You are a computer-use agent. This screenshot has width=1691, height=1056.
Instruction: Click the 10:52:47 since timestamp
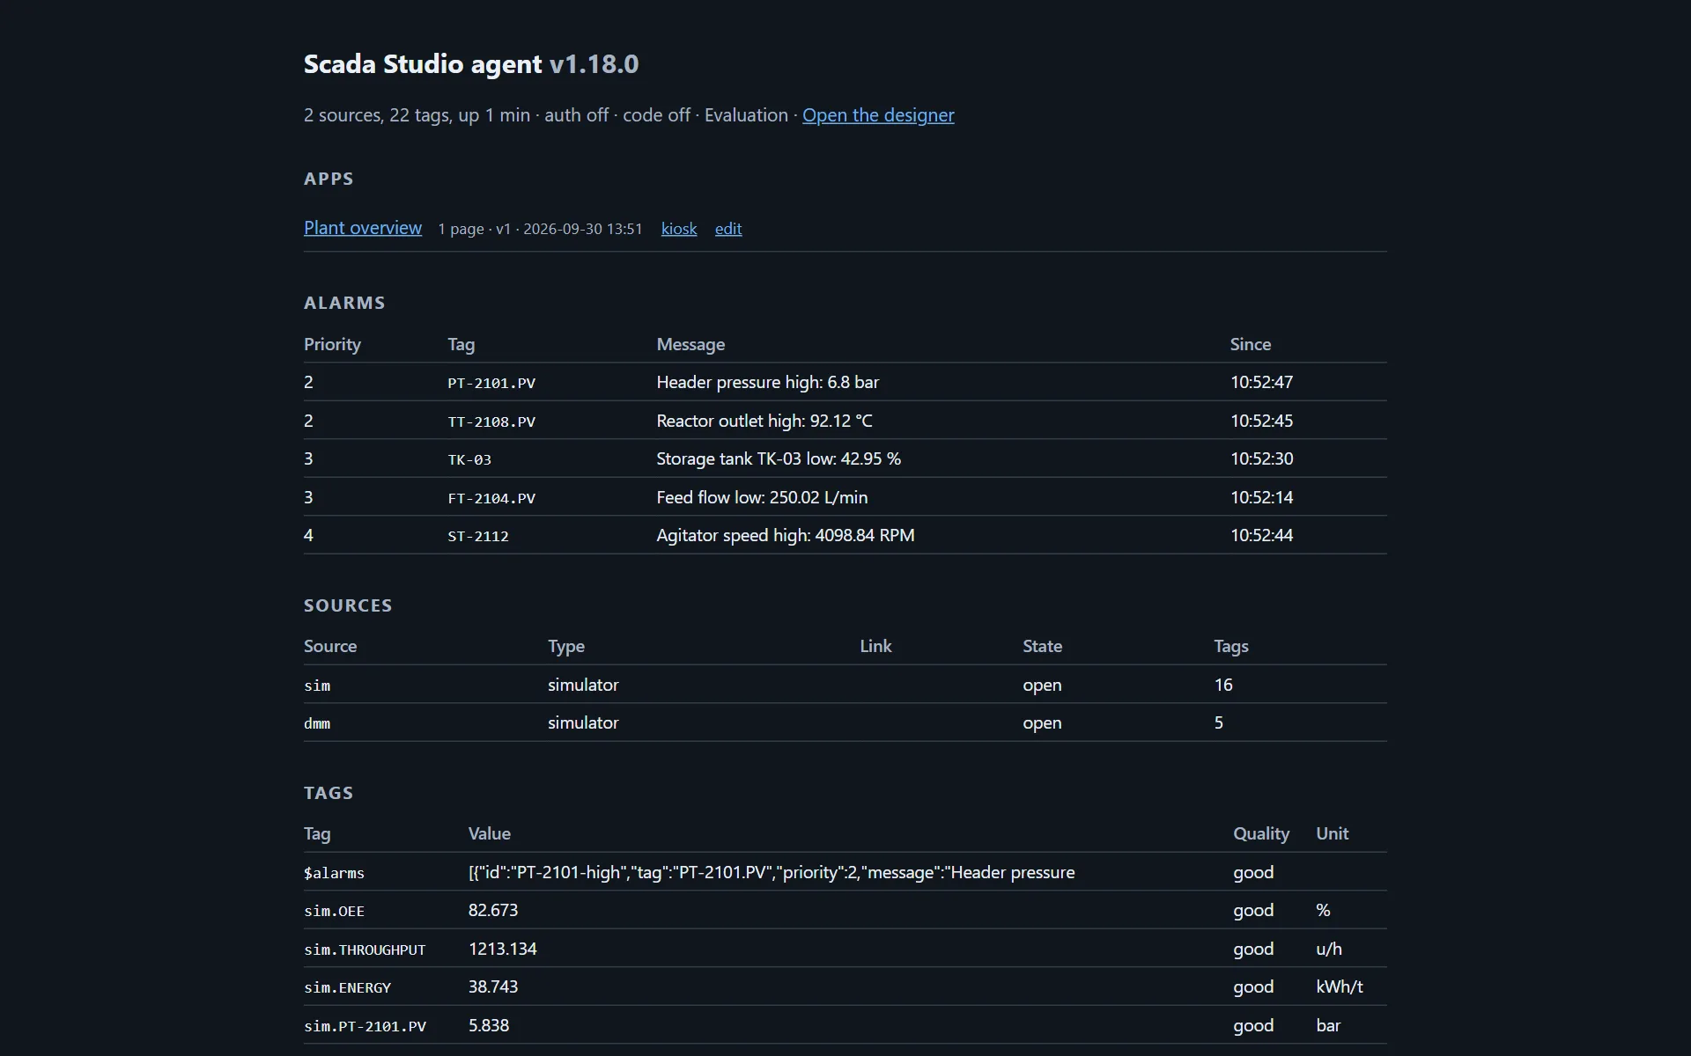tap(1261, 382)
